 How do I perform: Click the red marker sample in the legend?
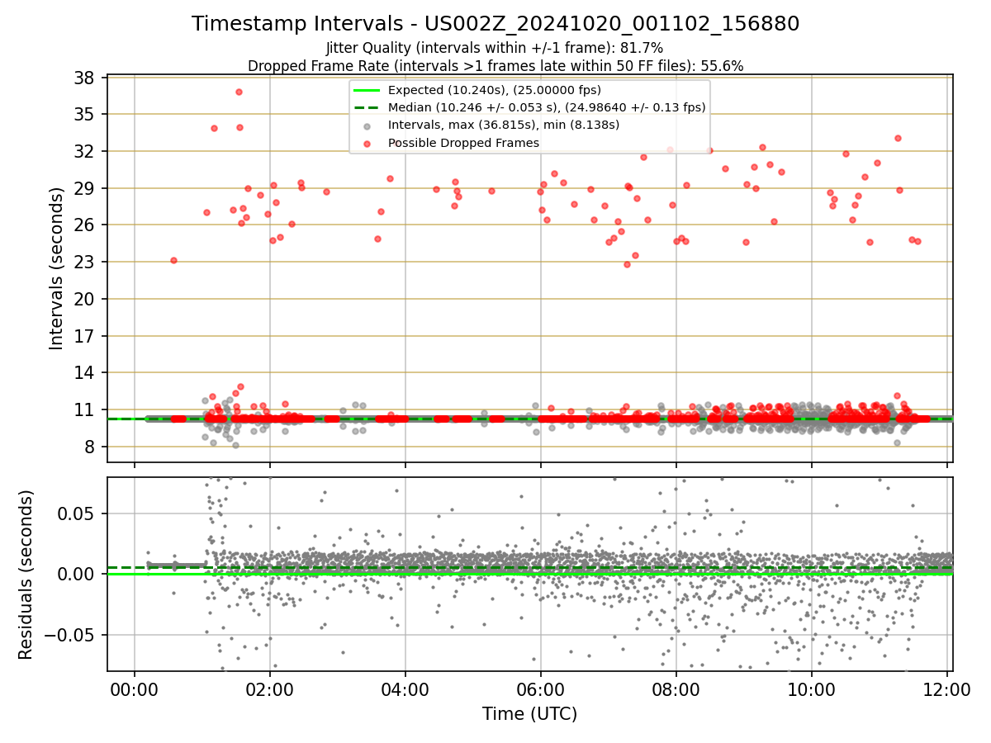point(367,144)
